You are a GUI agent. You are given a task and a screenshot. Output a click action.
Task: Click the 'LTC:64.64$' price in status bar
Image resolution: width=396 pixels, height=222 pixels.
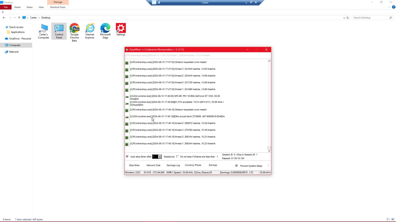click(x=158, y=172)
